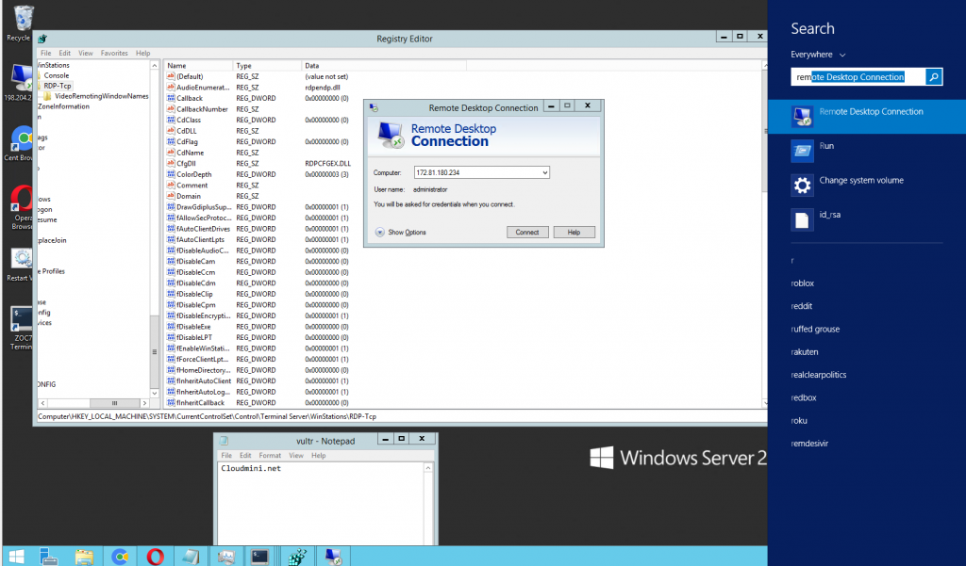Open the Command Prompt taskbar icon
Screen dimensions: 966x566
[258, 556]
